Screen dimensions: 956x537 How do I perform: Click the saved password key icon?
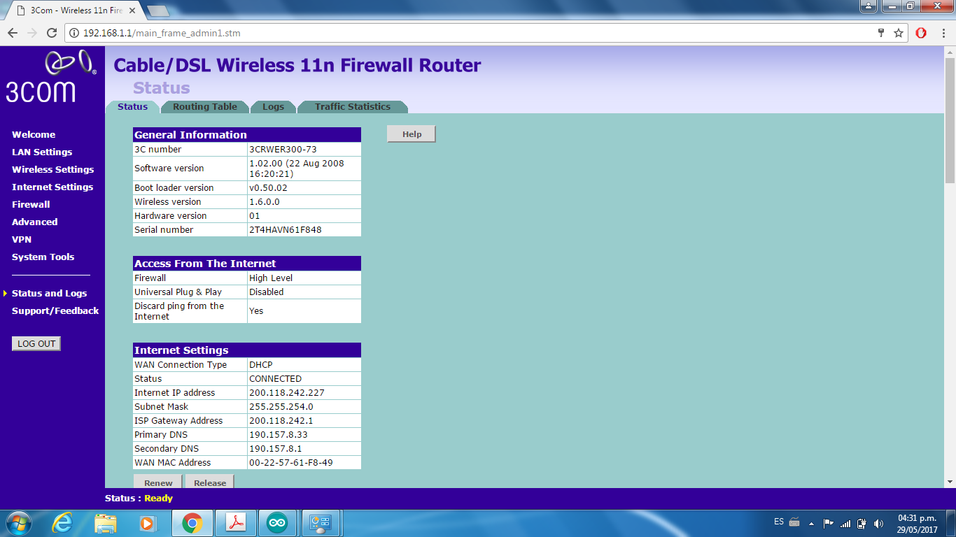tap(881, 33)
